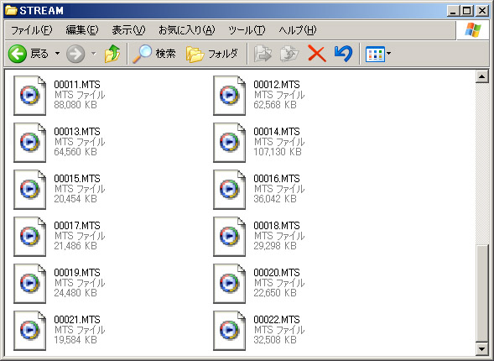
Task: Open the お気に入り(A) menu
Action: point(186,30)
